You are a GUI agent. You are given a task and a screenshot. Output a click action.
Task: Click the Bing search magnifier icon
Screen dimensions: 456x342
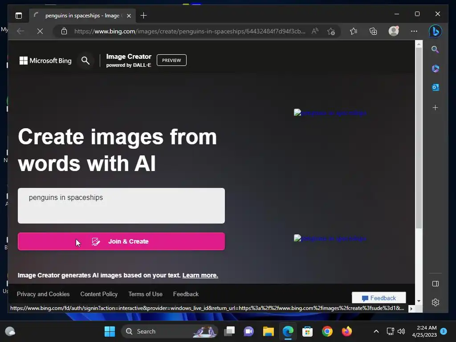click(x=85, y=61)
